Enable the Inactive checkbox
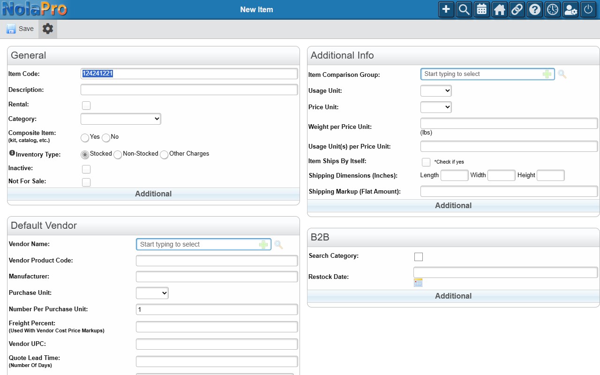This screenshot has width=600, height=375. (86, 169)
